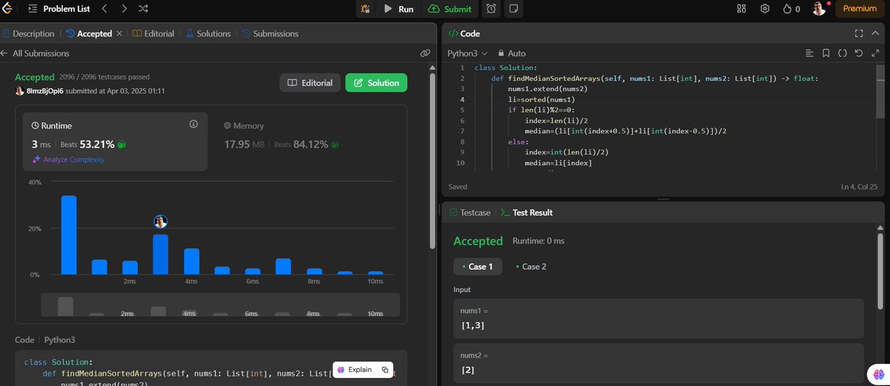Toggle the Auto lock setting
Image resolution: width=890 pixels, height=386 pixels.
[x=512, y=53]
